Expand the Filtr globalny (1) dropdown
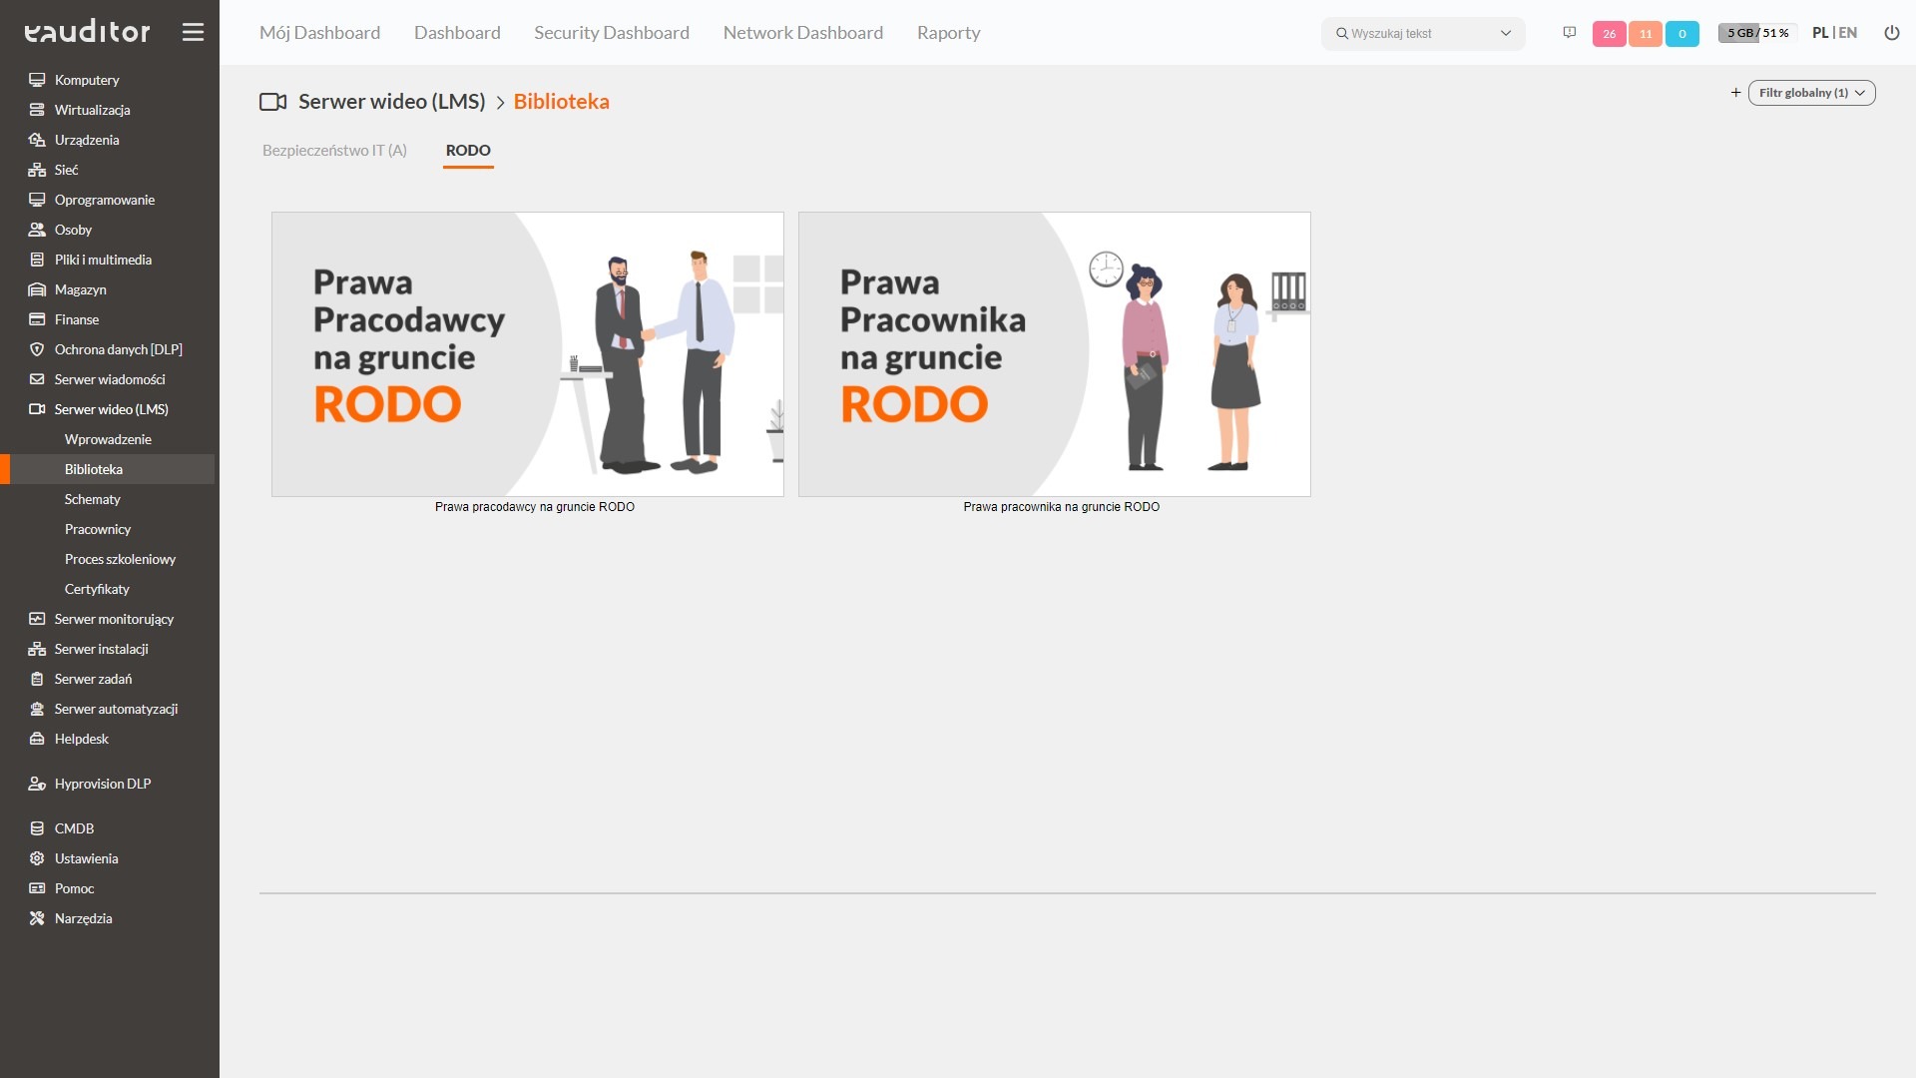 coord(1811,93)
